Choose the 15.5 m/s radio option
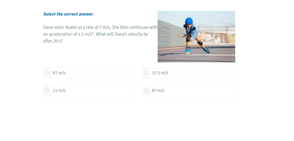Screen dimensions: 294x141 (x=146, y=73)
